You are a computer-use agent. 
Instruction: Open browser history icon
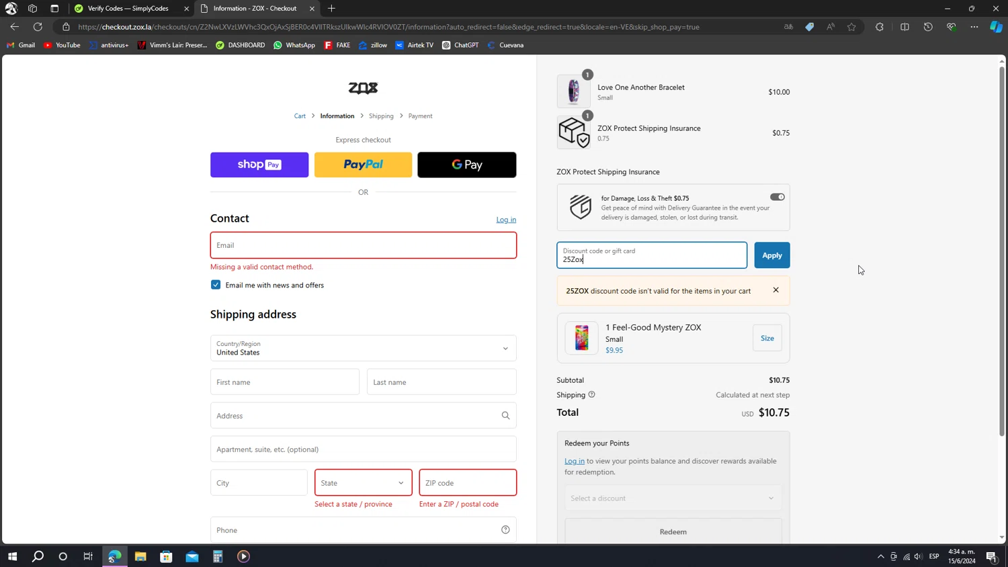pos(928,27)
